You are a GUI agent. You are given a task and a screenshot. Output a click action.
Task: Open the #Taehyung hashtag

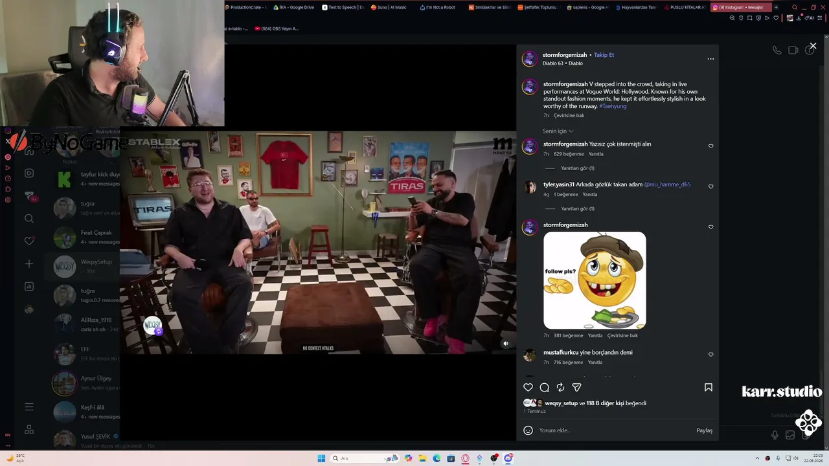(x=613, y=106)
